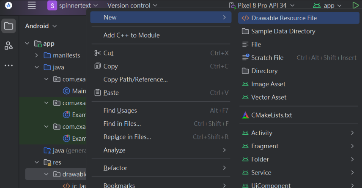This screenshot has height=188, width=362.
Task: Click the CMakeLists.txt triangle icon
Action: 245,115
